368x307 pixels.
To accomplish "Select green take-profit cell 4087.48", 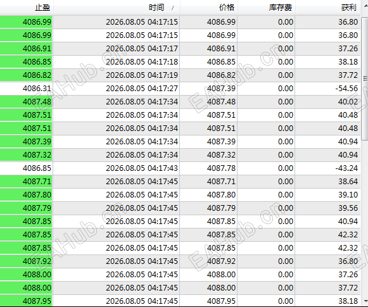I will pos(26,102).
